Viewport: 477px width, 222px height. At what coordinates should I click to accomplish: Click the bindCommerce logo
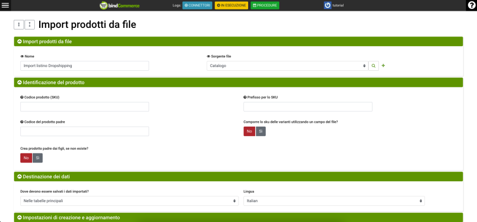tap(120, 5)
